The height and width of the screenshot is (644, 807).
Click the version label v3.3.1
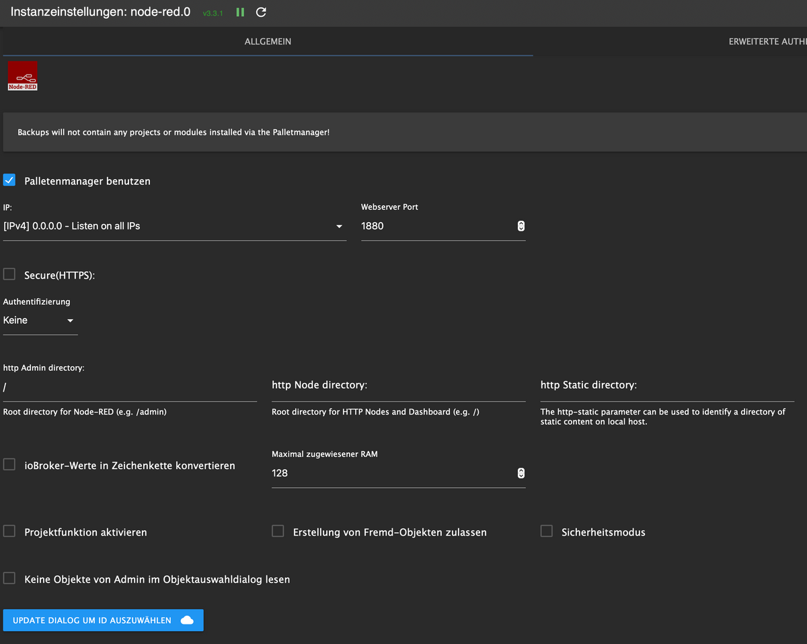(213, 13)
